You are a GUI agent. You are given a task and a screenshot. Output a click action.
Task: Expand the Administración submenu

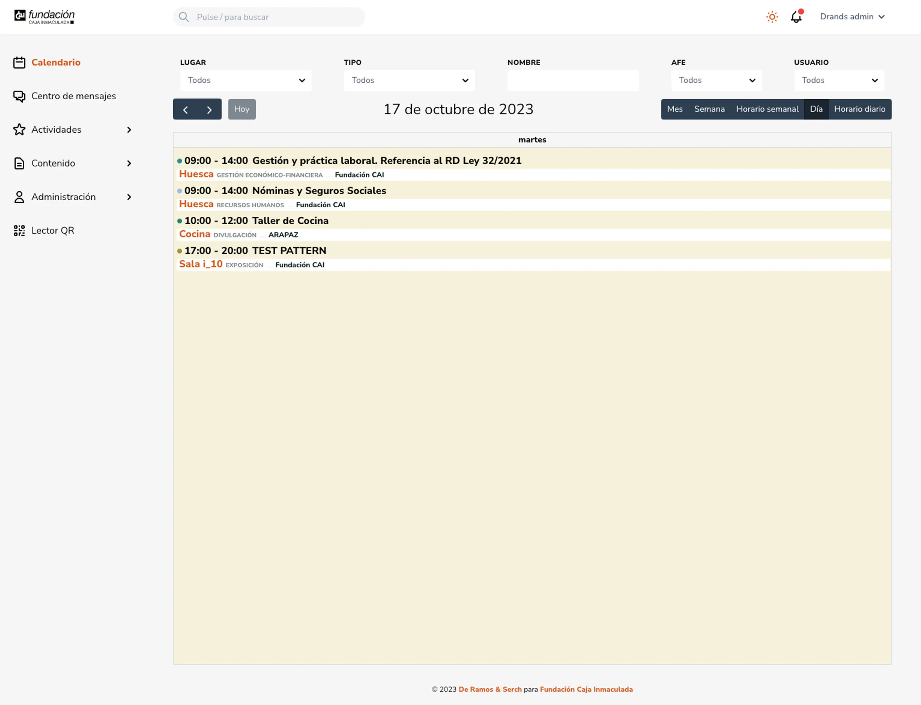[129, 197]
